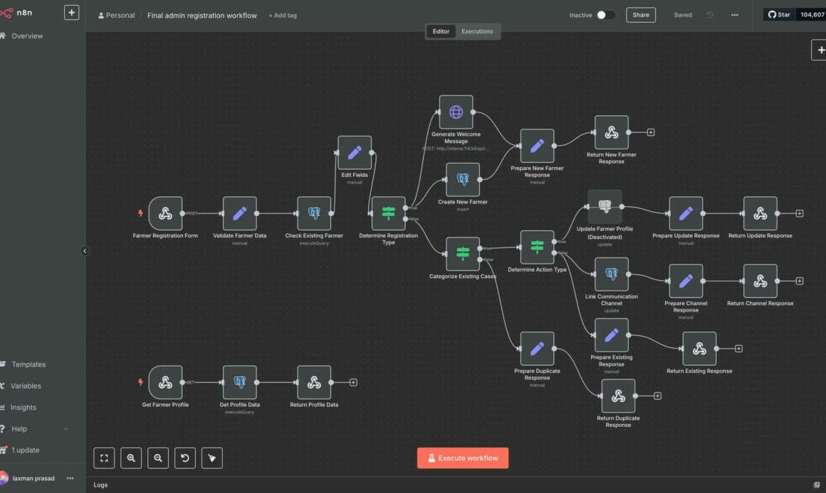
Task: Collapse the left sidebar with the chevron
Action: coord(85,251)
